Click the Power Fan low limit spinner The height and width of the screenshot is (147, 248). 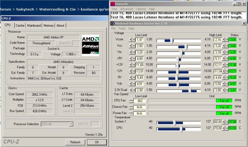click(x=131, y=113)
